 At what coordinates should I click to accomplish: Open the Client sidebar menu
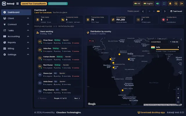pyautogui.click(x=16, y=18)
